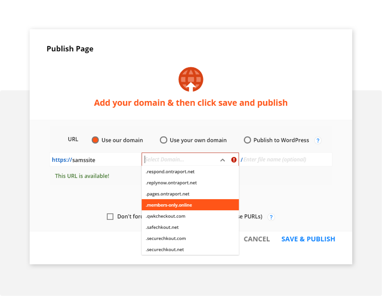Click the CANCEL button
The height and width of the screenshot is (296, 382).
click(256, 239)
